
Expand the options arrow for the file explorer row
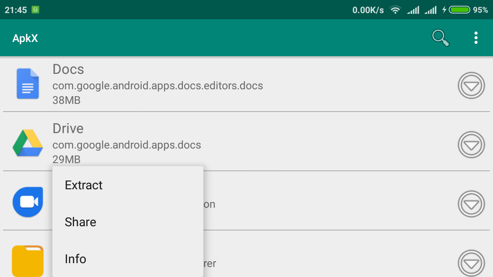pos(471,263)
